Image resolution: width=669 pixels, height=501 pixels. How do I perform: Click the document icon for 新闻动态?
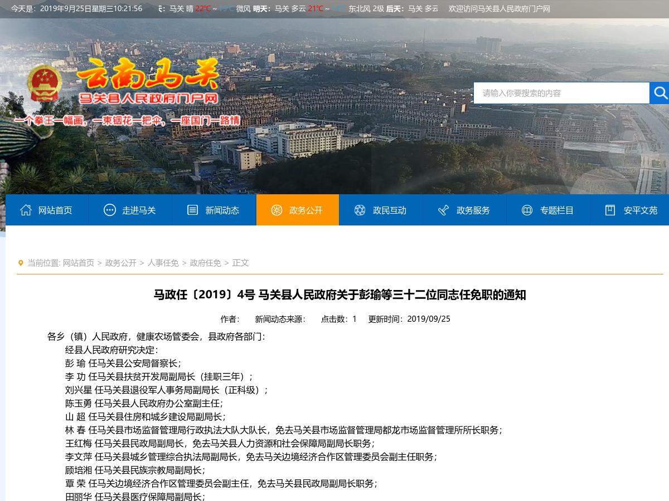tap(193, 210)
